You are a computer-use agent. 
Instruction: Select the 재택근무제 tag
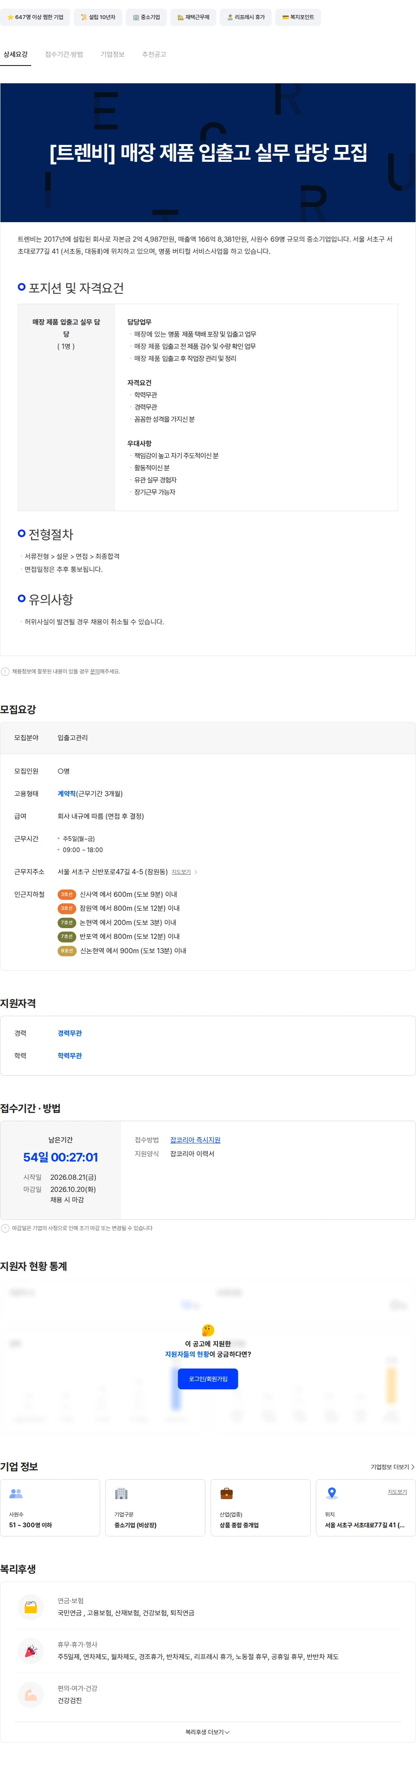[193, 17]
